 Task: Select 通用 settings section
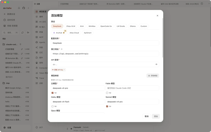41,17
